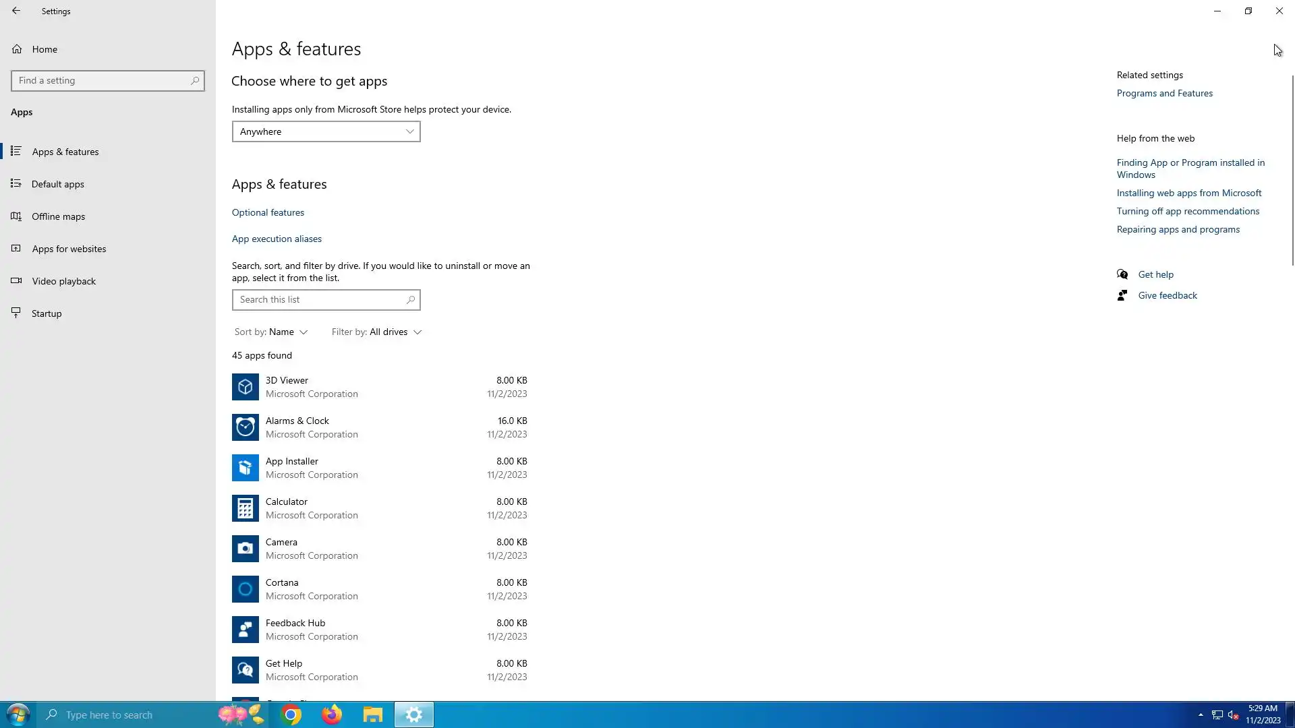The width and height of the screenshot is (1295, 728).
Task: Open the Optional features link
Action: click(268, 212)
